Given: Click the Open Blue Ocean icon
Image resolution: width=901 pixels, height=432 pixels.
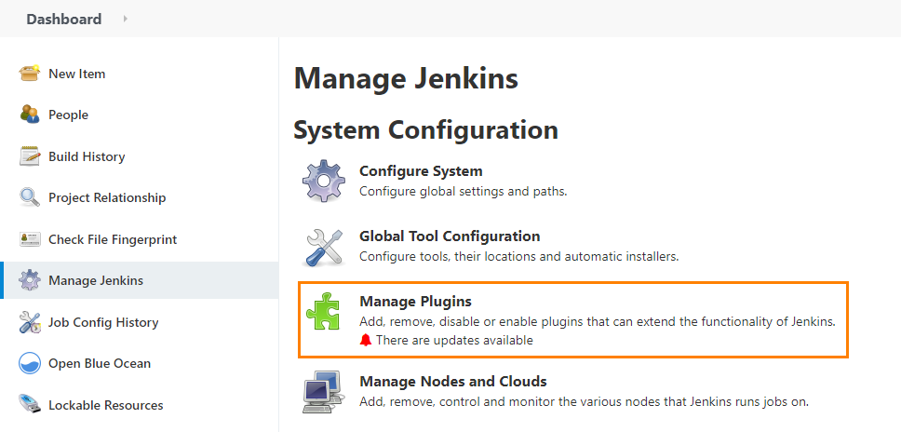Looking at the screenshot, I should [30, 363].
